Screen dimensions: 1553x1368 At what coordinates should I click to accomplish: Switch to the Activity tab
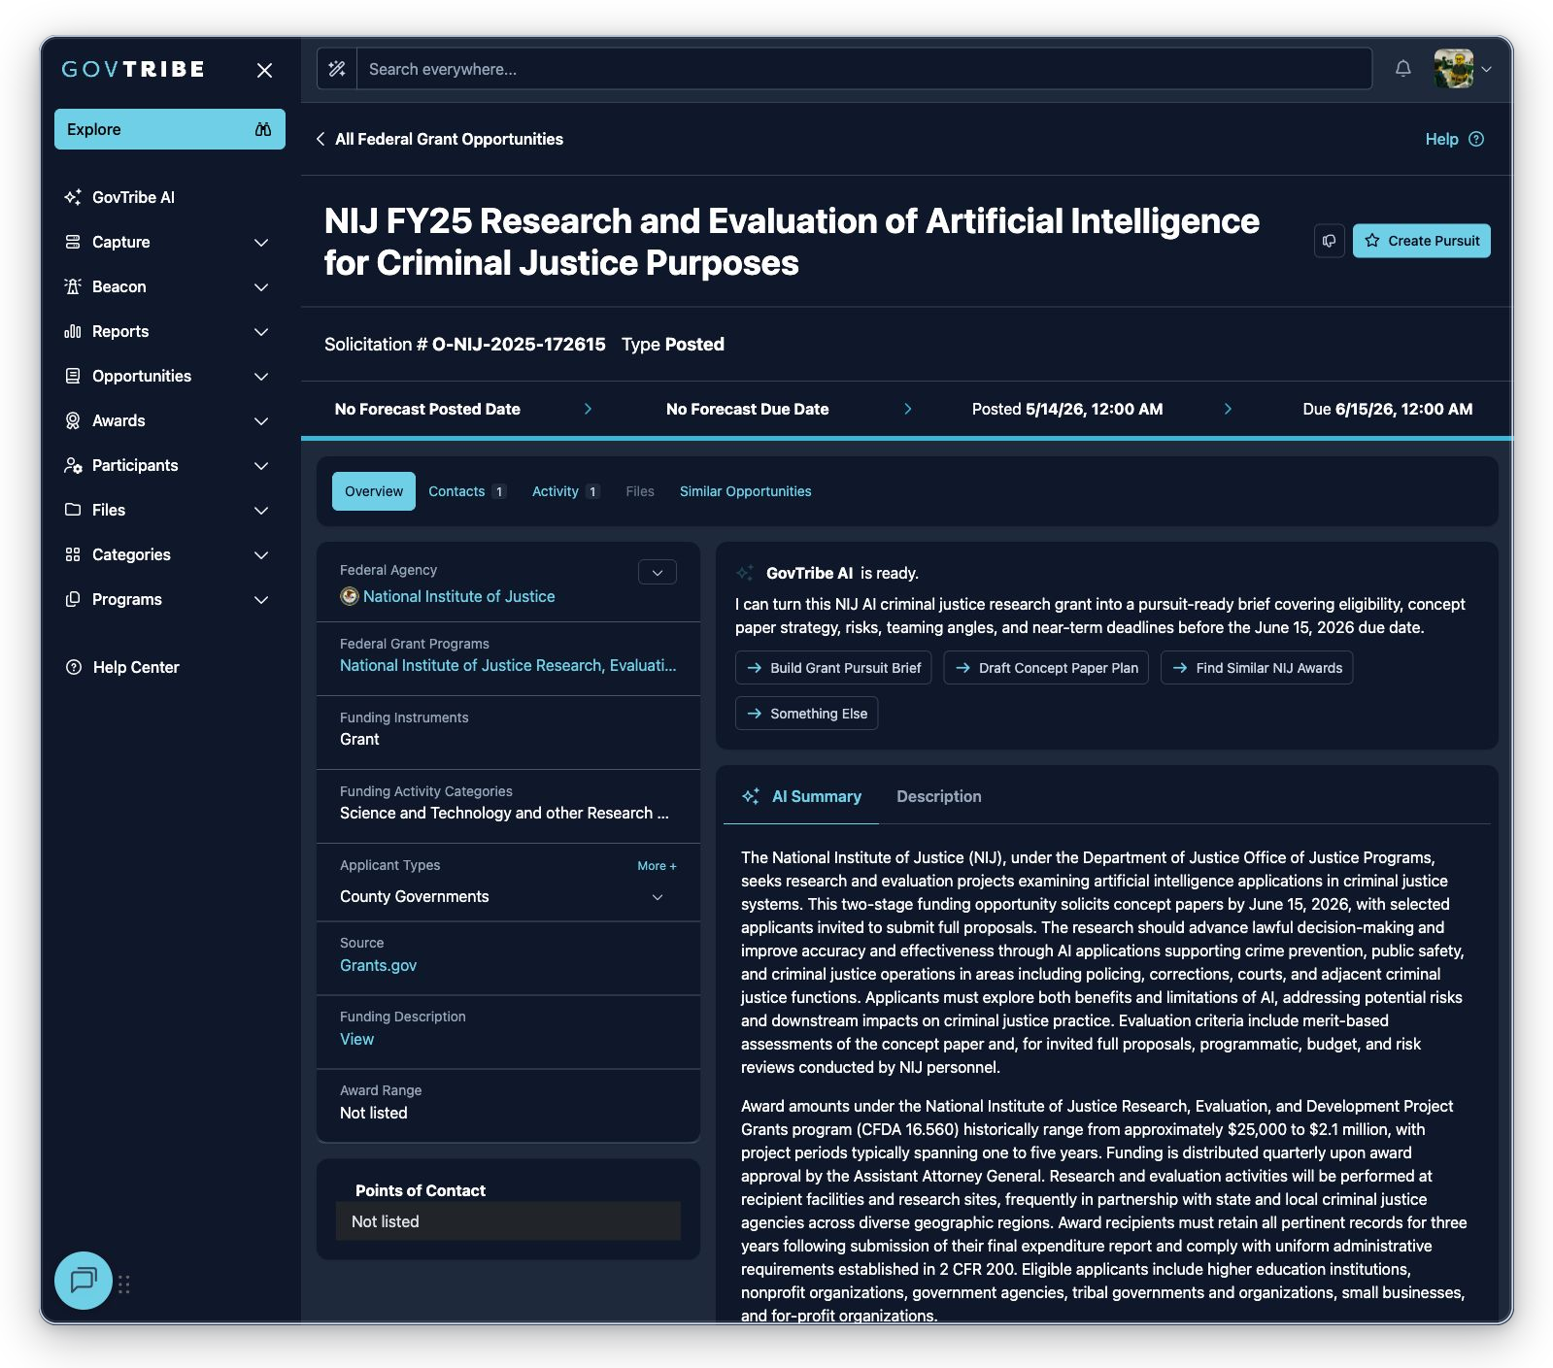[x=565, y=491]
